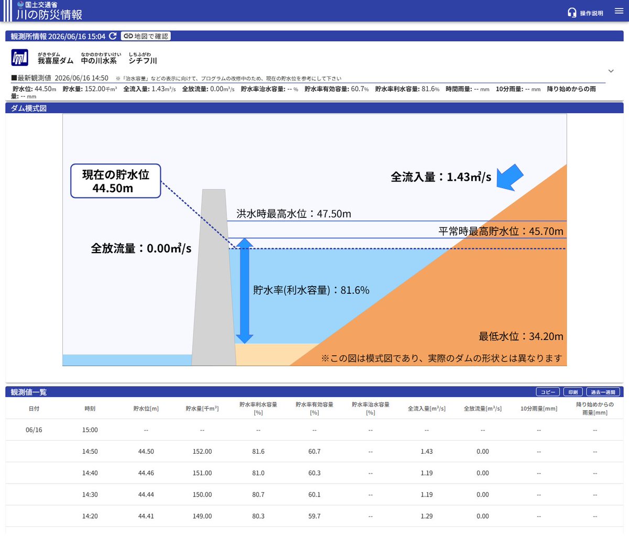Image resolution: width=629 pixels, height=539 pixels.
Task: Click the 14:50 time cell
Action: pos(90,452)
